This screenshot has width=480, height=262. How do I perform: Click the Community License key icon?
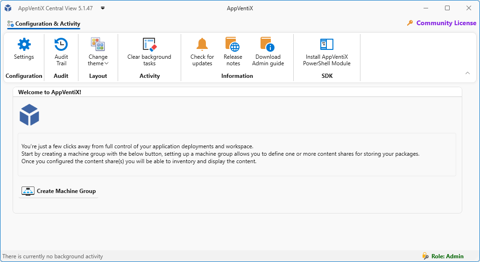tap(410, 23)
